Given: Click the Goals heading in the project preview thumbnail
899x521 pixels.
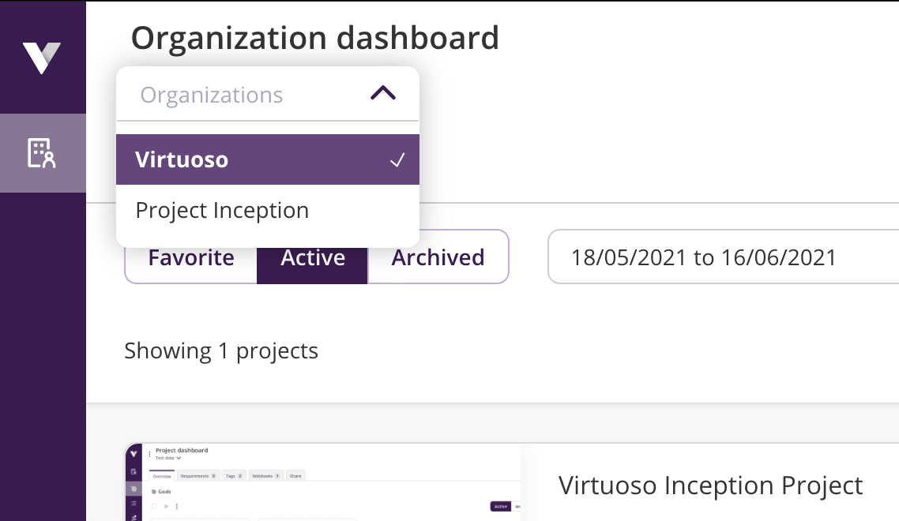Looking at the screenshot, I should (x=165, y=491).
